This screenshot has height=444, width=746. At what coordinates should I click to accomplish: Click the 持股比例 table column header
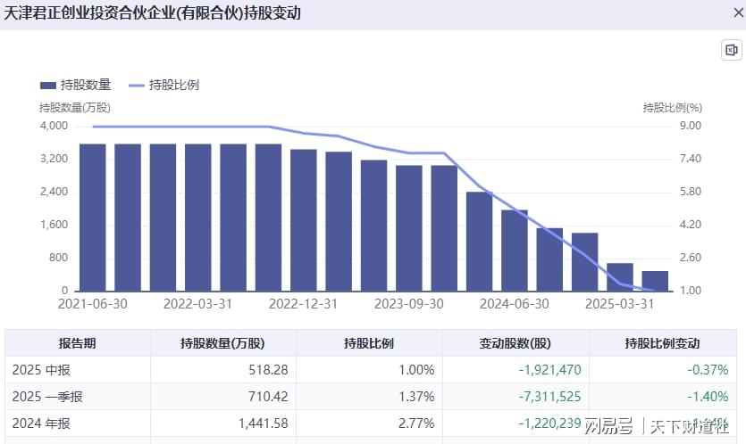coord(369,343)
